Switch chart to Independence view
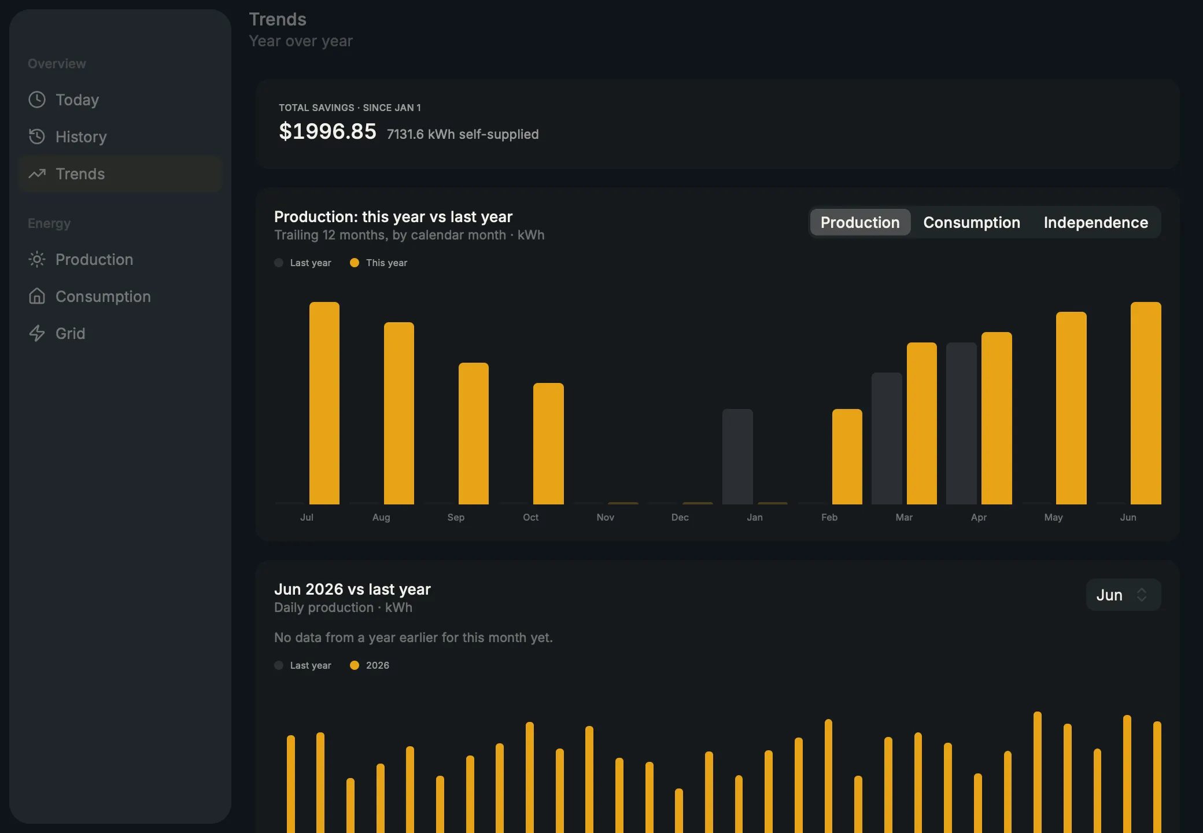The height and width of the screenshot is (833, 1203). pyautogui.click(x=1095, y=222)
